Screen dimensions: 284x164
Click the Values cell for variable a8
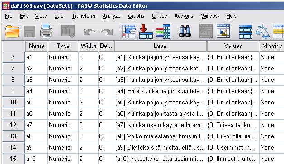click(x=233, y=136)
